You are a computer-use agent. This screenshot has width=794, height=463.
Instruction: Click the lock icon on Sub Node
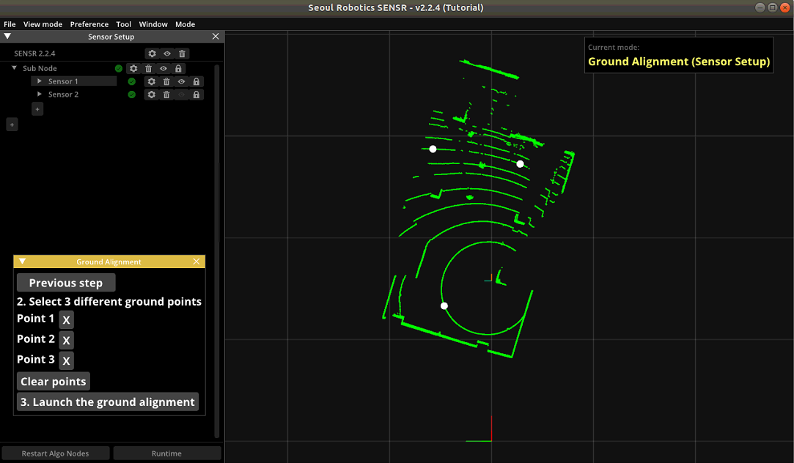[179, 68]
